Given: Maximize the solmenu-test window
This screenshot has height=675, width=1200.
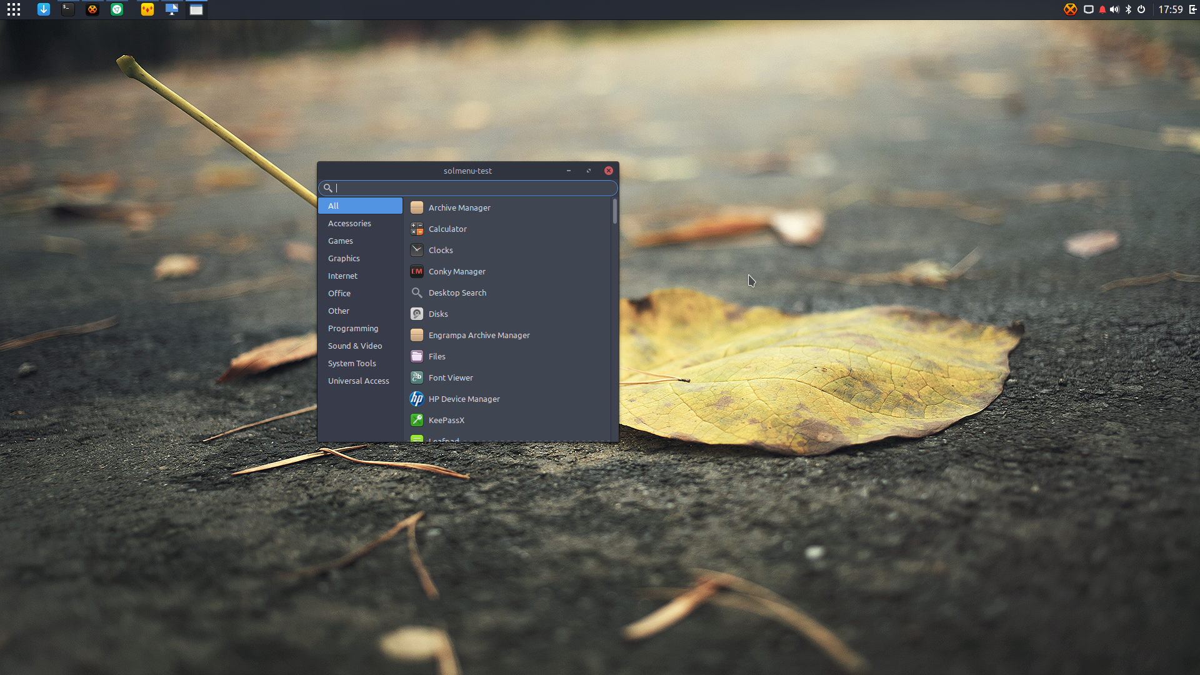Looking at the screenshot, I should point(589,171).
